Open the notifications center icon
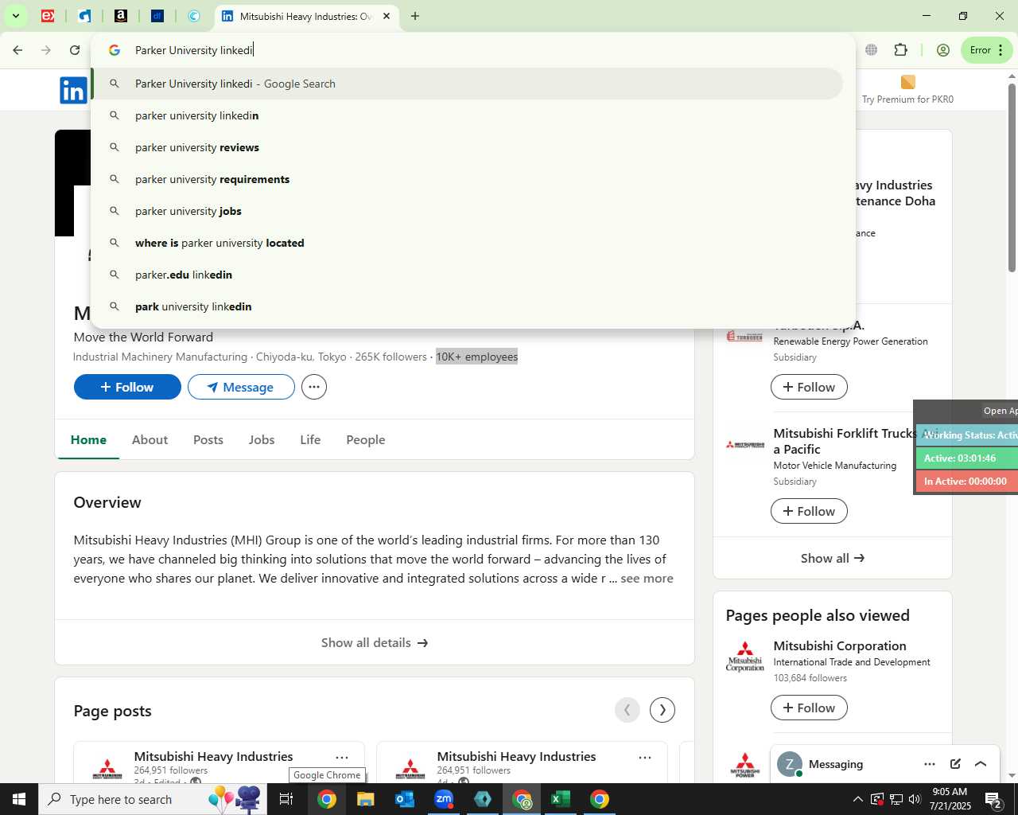This screenshot has width=1018, height=815. click(993, 799)
